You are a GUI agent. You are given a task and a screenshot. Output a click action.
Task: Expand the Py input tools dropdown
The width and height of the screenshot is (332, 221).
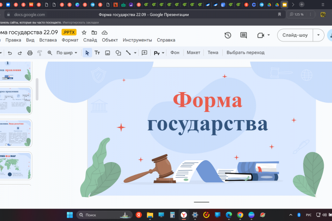click(163, 53)
